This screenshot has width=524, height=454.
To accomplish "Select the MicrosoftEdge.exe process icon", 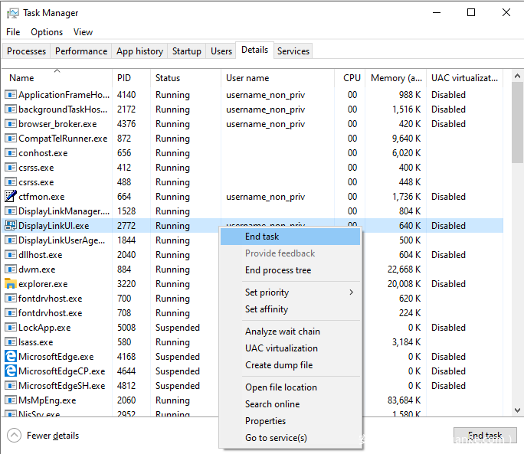I will pyautogui.click(x=11, y=357).
